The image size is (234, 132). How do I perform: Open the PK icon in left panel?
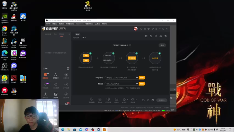[67, 104]
